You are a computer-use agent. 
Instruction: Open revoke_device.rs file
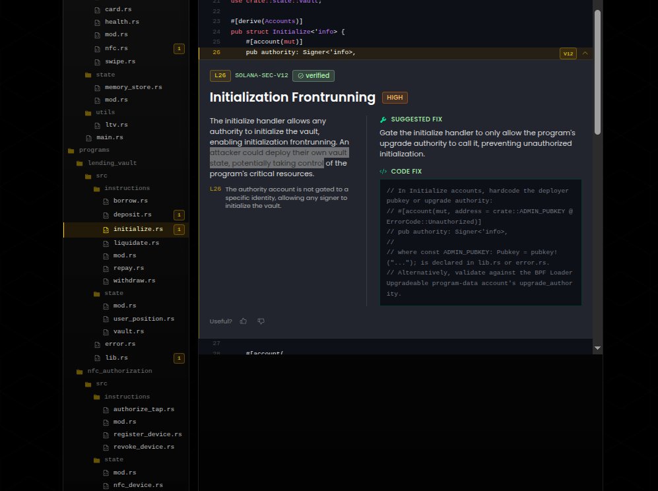pos(143,447)
